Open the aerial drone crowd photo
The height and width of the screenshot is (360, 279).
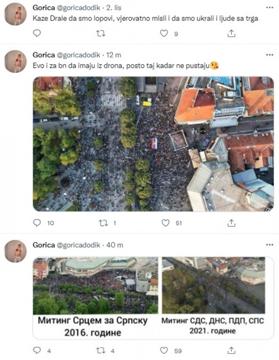point(153,144)
